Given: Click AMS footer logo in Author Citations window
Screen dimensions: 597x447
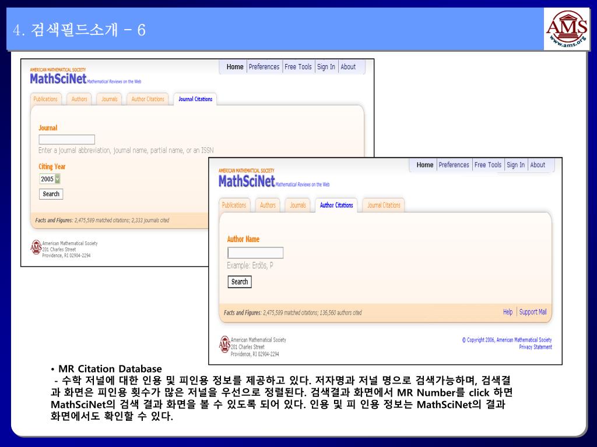Looking at the screenshot, I should pos(224,344).
